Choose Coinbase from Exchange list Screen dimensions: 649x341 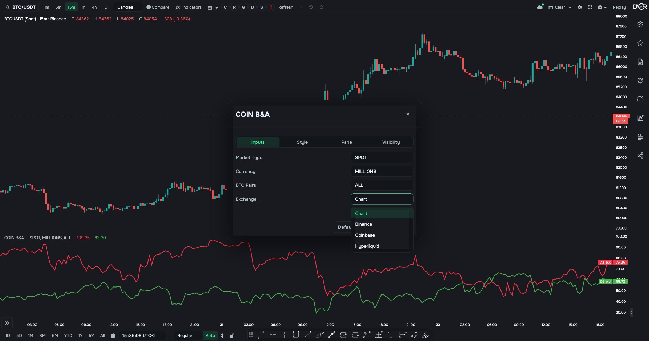tap(382, 235)
